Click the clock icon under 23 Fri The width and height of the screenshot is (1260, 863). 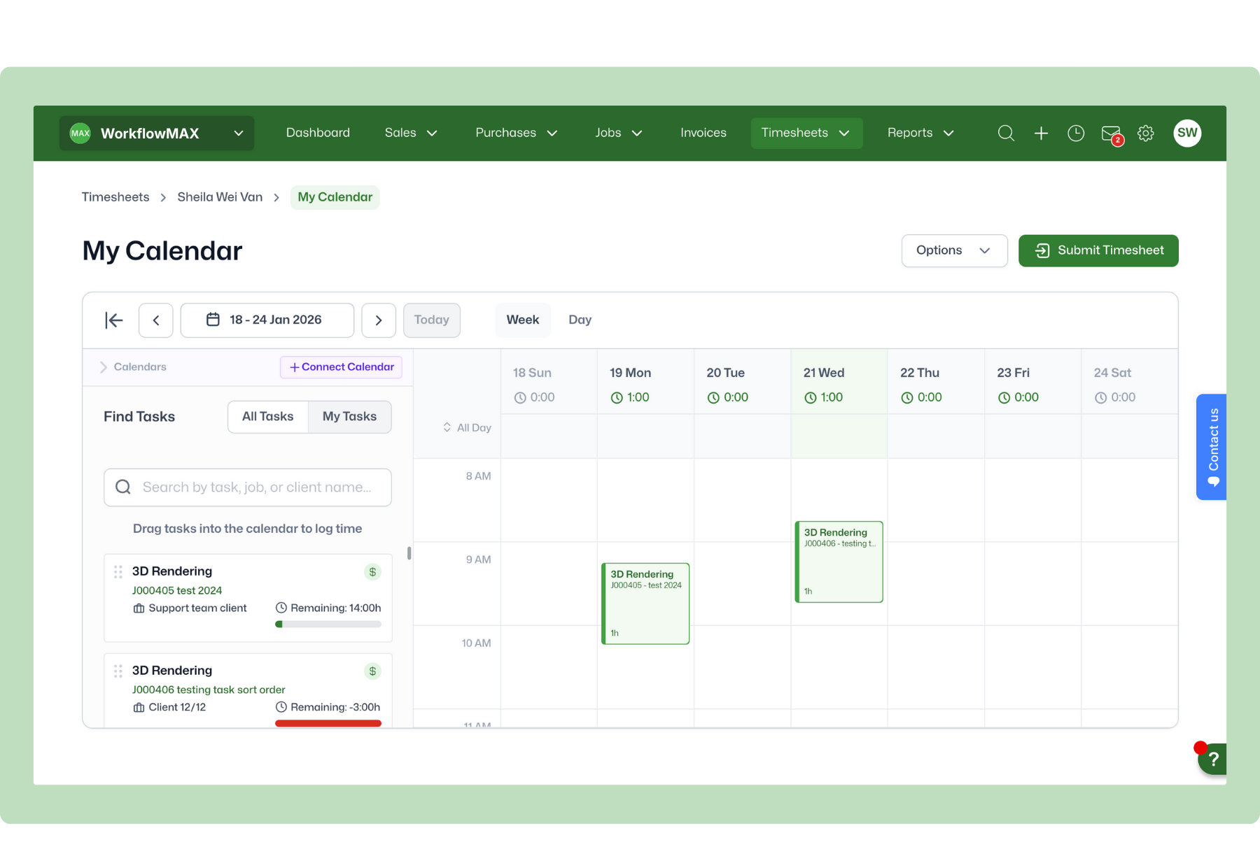[x=1004, y=398]
